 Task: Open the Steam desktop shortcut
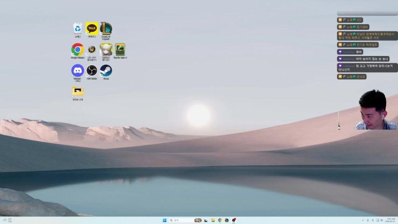tap(106, 70)
